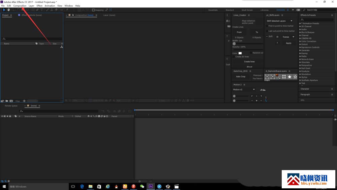Create a new folder in Project panel
Viewport: 337px width, 190px height.
point(7,101)
